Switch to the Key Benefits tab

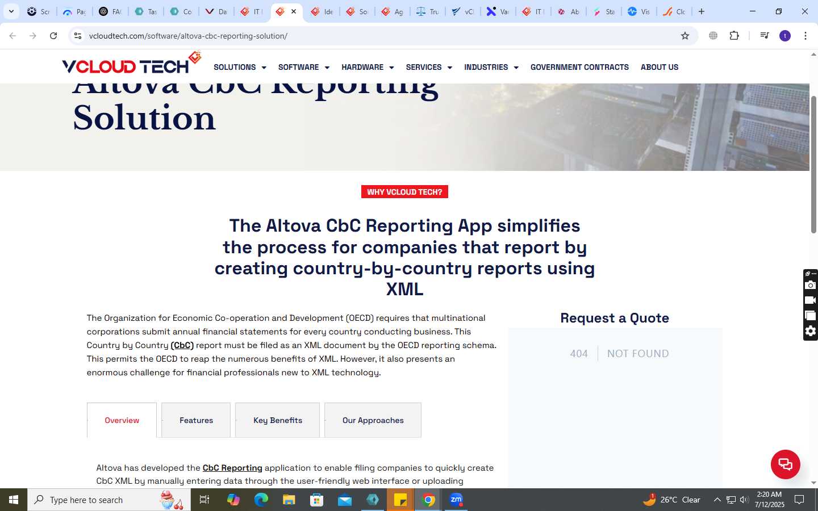point(277,420)
